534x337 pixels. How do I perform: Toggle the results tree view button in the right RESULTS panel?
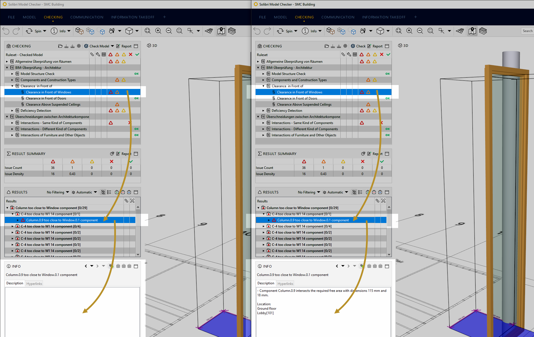(354, 192)
